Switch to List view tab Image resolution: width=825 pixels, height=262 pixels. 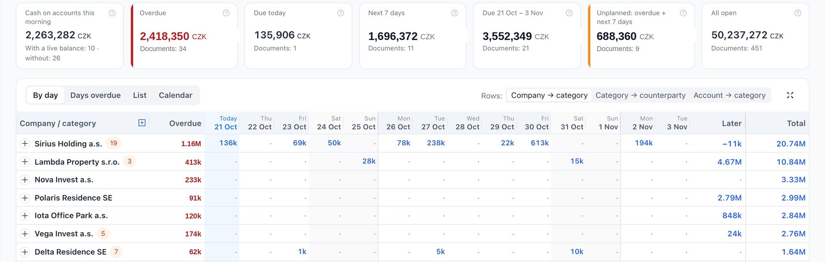(140, 95)
